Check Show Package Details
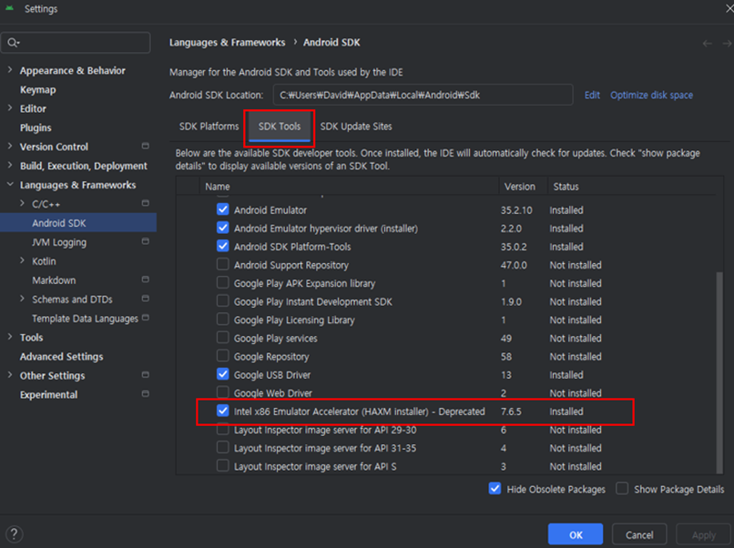This screenshot has height=548, width=734. [624, 489]
